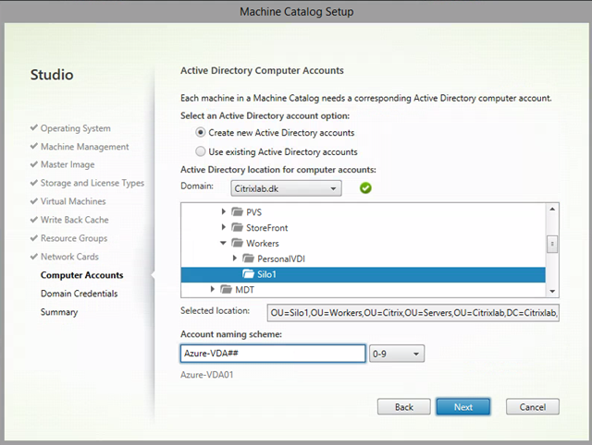592x445 pixels.
Task: Click the OU tree scroll up arrow
Action: coord(552,210)
